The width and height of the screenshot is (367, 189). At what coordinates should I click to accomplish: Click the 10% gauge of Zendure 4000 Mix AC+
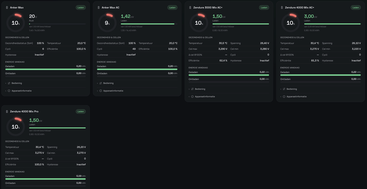[x=291, y=23]
